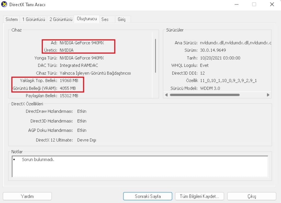This screenshot has height=203, width=281.
Task: Click the Sonraki Sayfa button
Action: pyautogui.click(x=148, y=196)
